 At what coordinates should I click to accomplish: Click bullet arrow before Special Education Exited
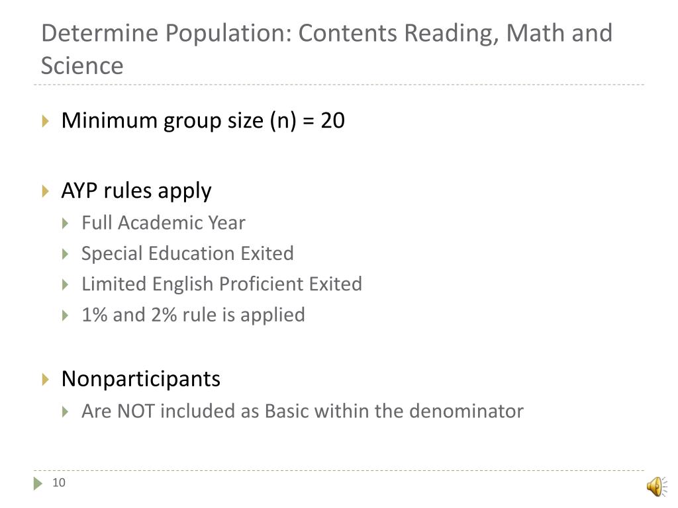pyautogui.click(x=66, y=254)
